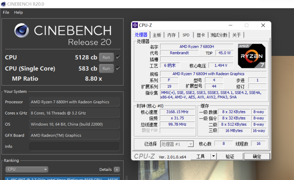Click the thread count value 16
The height and width of the screenshot is (180, 294).
pyautogui.click(x=258, y=143)
